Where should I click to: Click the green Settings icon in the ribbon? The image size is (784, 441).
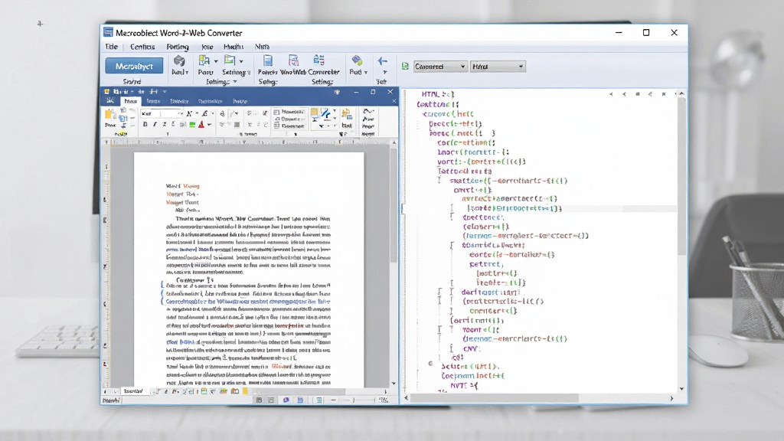click(230, 60)
